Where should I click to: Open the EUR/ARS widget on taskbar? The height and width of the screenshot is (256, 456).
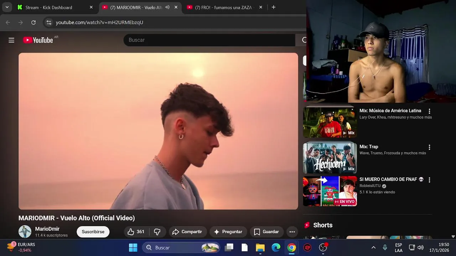click(21, 247)
